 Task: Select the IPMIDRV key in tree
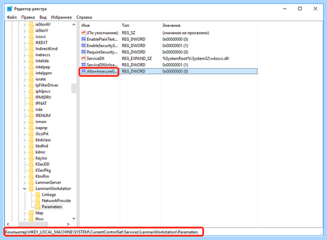(43, 97)
